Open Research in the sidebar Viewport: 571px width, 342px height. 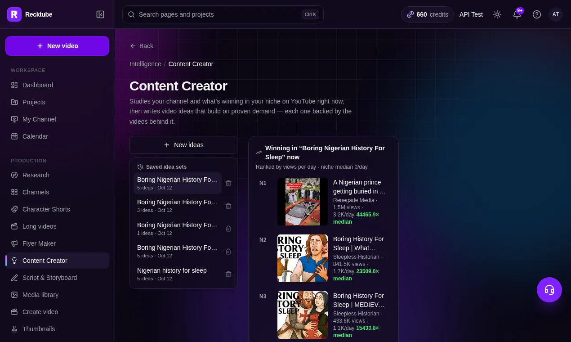pos(57,175)
